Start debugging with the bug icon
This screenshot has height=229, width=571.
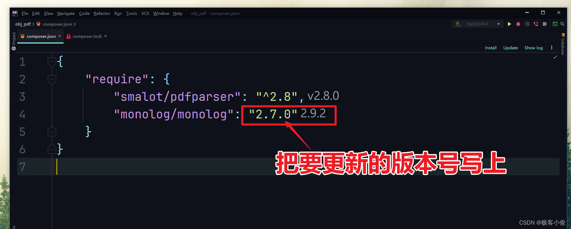(x=518, y=24)
